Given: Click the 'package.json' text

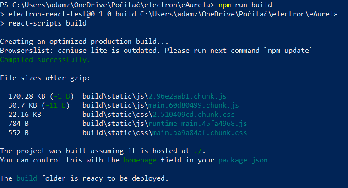Looking at the screenshot, I should click(243, 160).
